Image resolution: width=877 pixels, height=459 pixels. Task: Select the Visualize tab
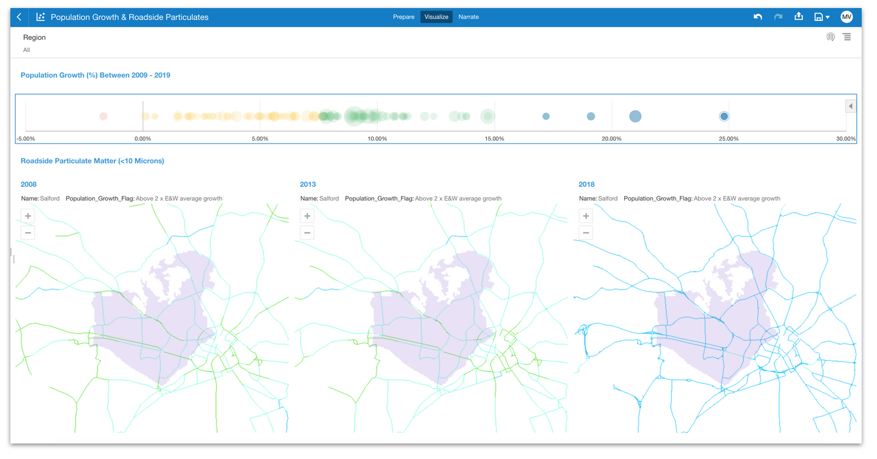[x=436, y=17]
